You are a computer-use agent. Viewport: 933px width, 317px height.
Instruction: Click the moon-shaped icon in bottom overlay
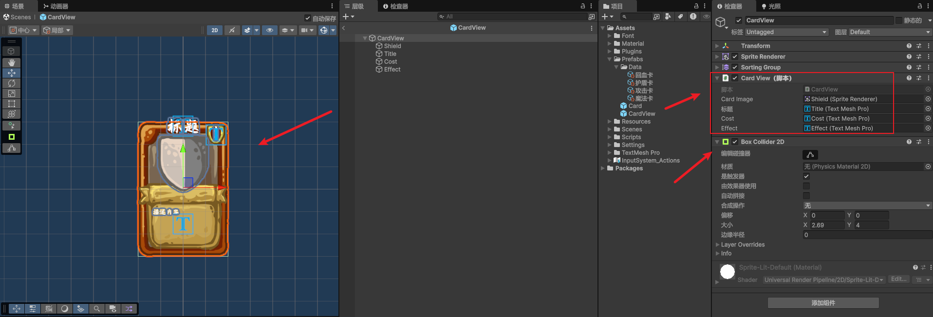[x=65, y=309]
